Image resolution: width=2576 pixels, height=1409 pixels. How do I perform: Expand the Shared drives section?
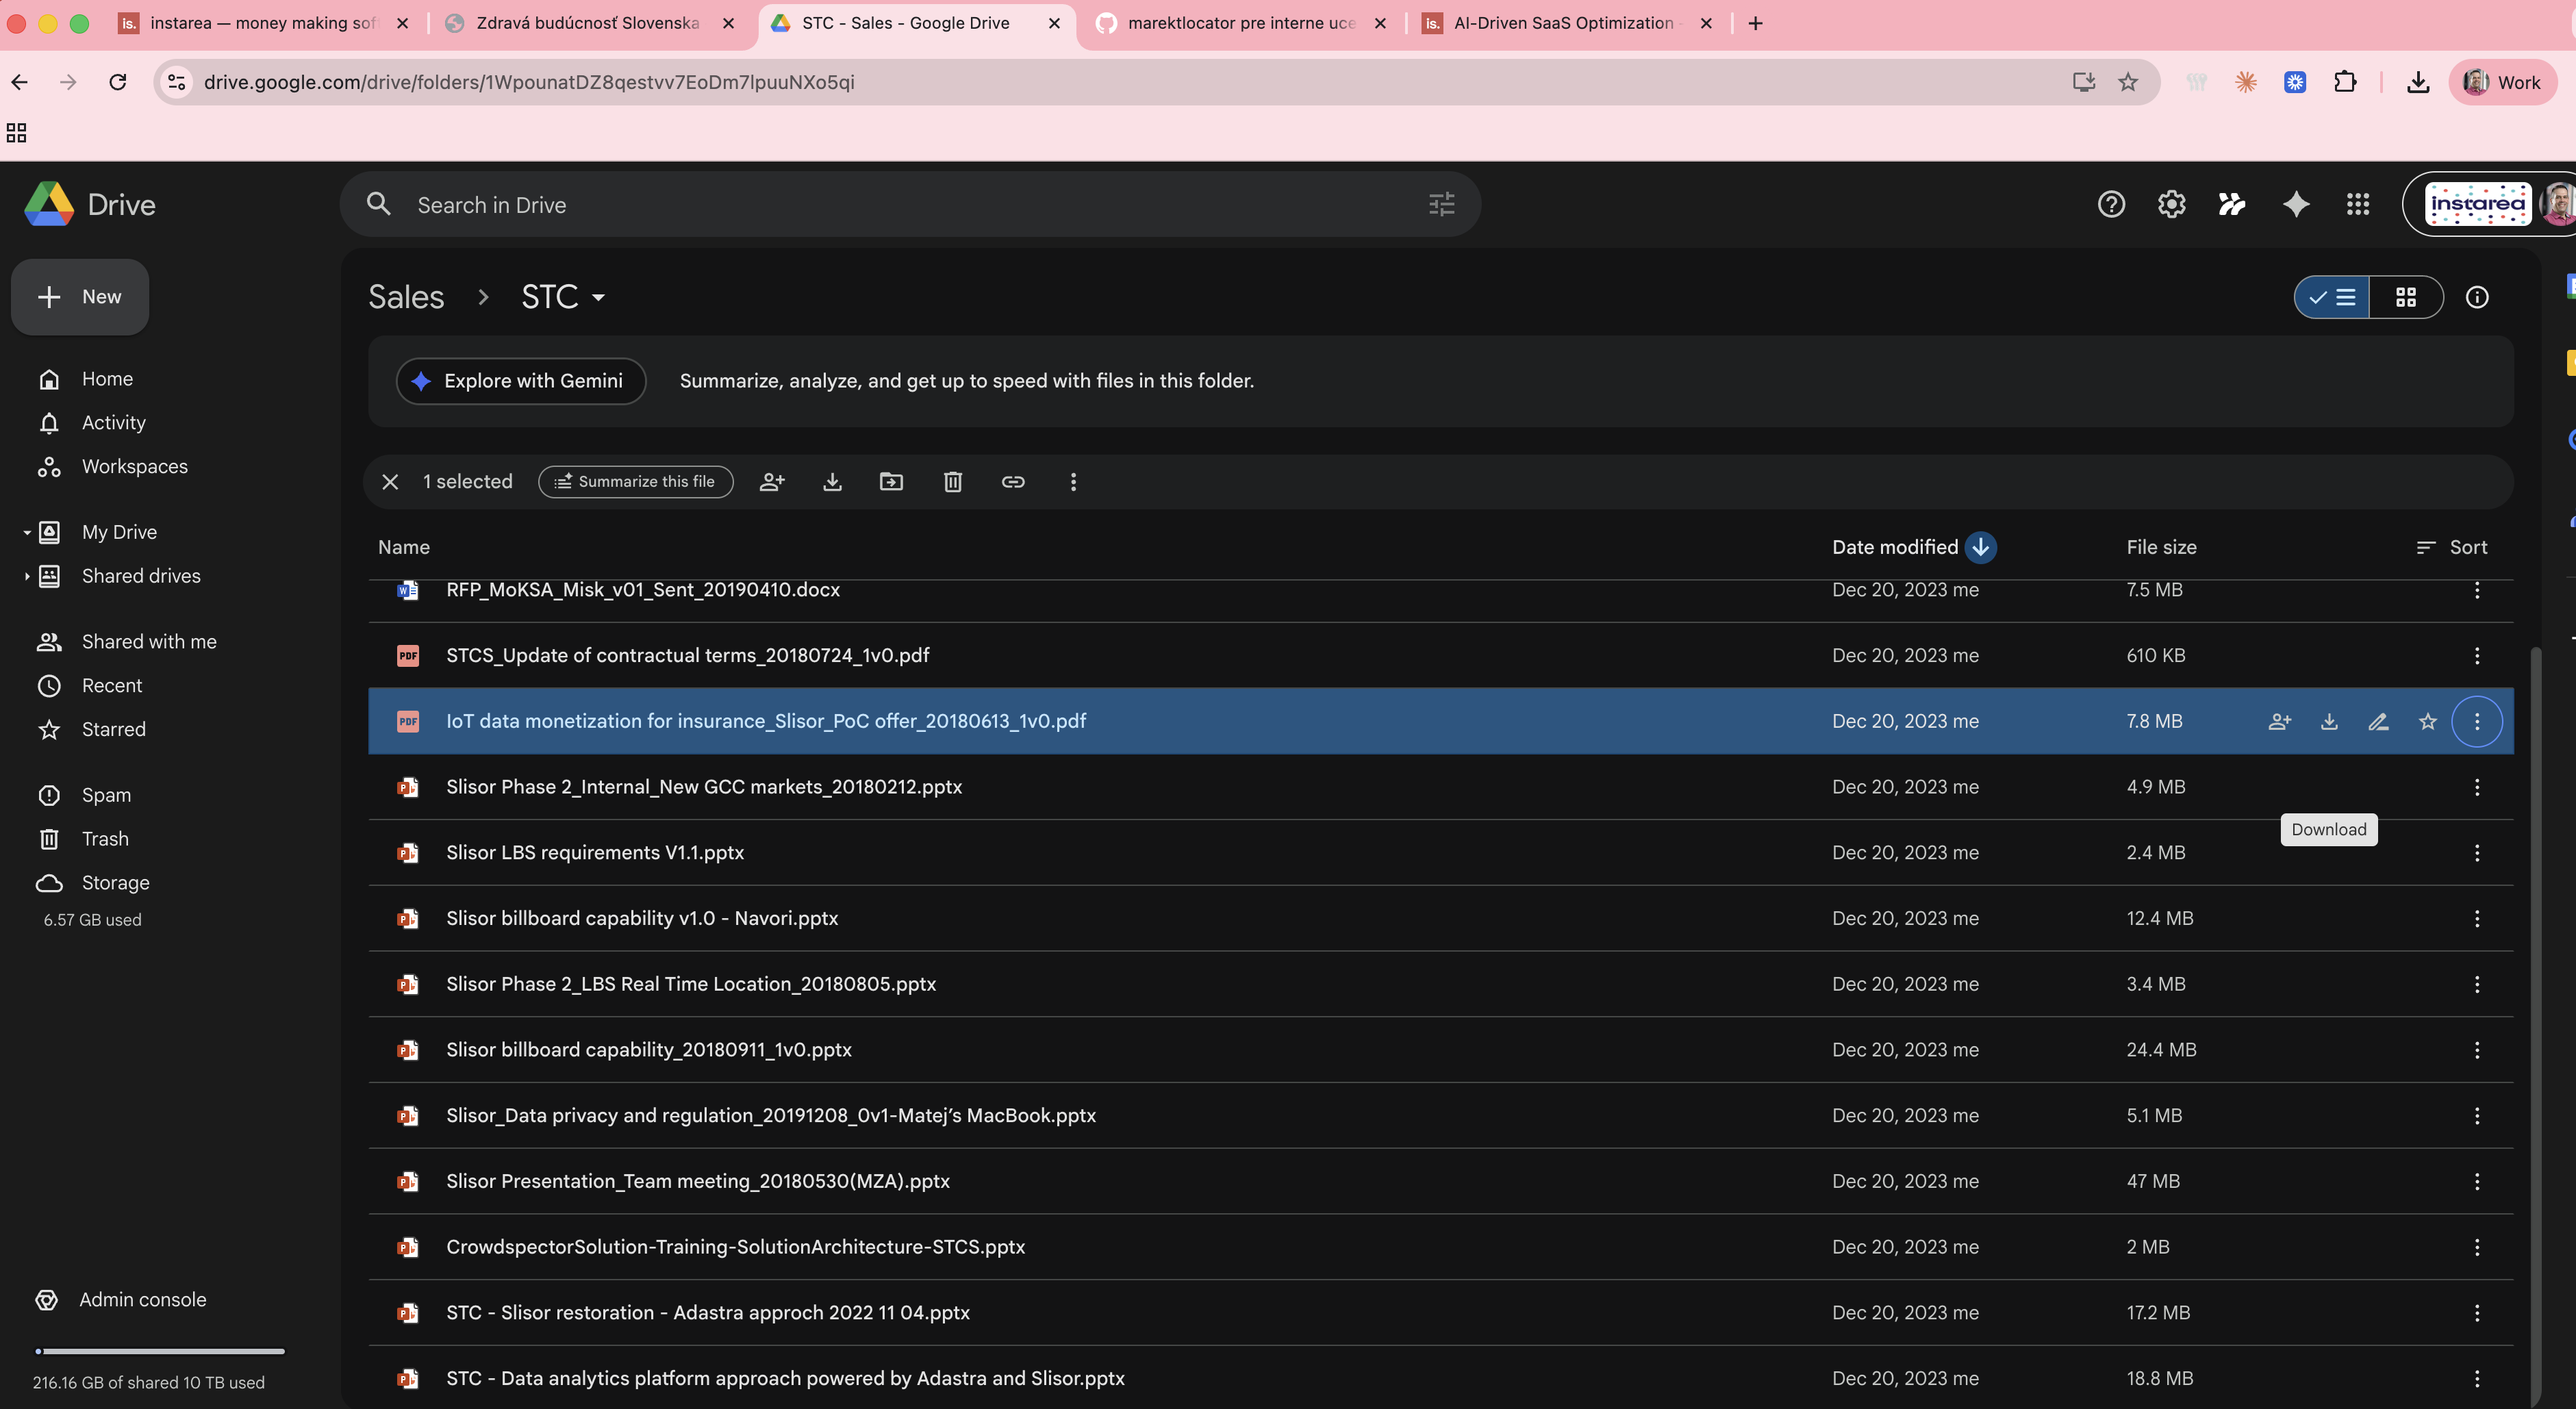click(x=26, y=576)
